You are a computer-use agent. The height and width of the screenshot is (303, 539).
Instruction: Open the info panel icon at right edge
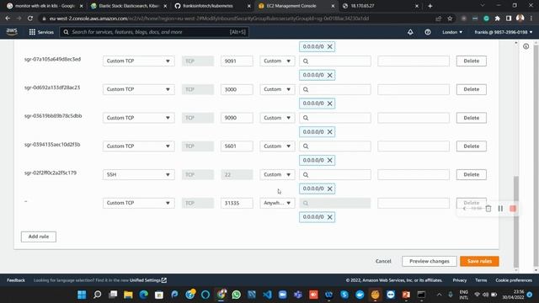click(526, 46)
